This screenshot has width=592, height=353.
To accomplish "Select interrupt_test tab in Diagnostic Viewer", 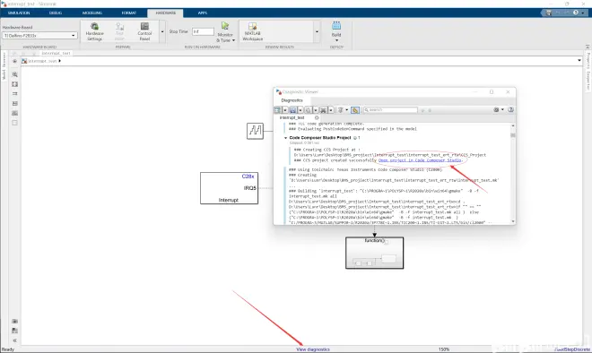I will (x=292, y=117).
